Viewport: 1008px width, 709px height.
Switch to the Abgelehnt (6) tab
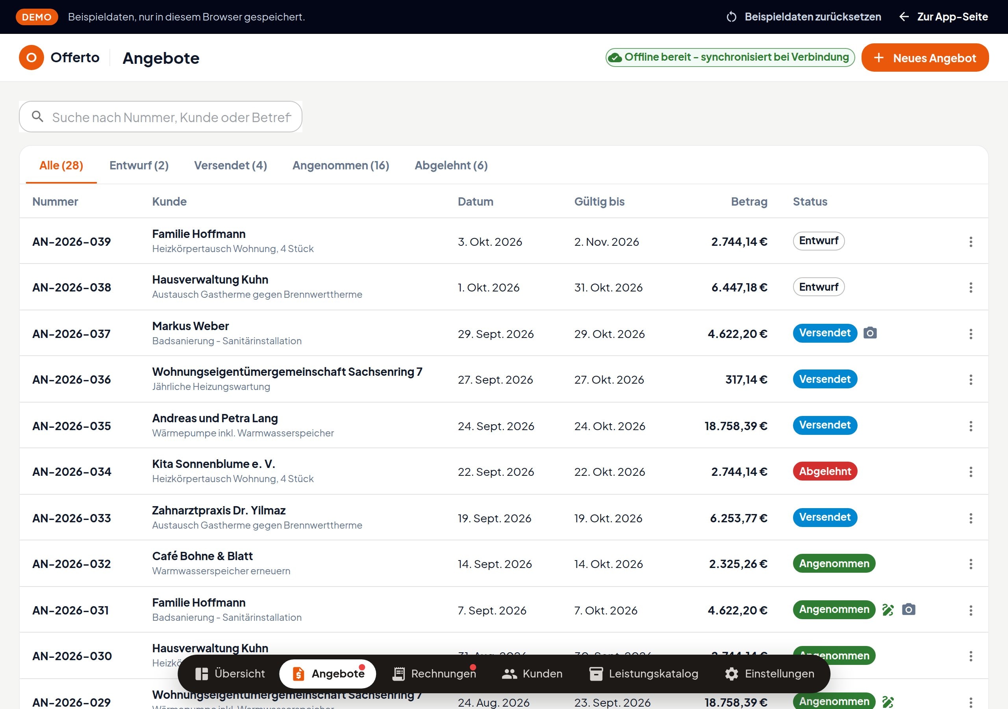pos(451,165)
